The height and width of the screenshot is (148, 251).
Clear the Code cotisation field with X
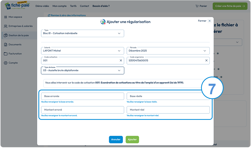coord(121,60)
